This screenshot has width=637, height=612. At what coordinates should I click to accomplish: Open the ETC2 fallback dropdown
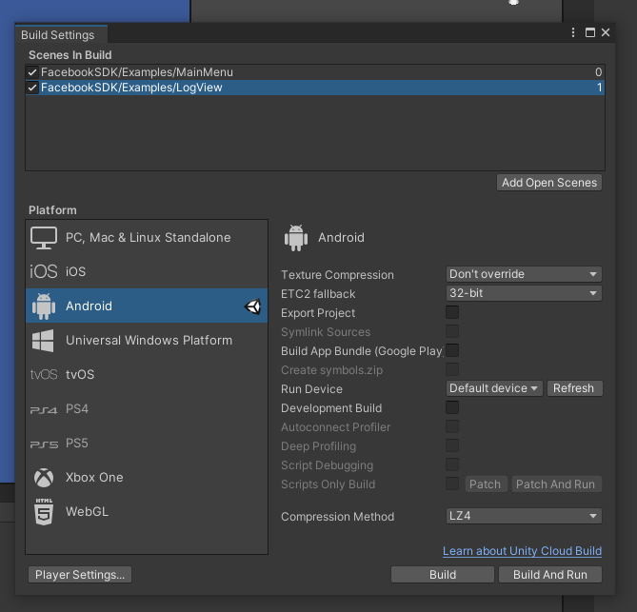pyautogui.click(x=524, y=293)
